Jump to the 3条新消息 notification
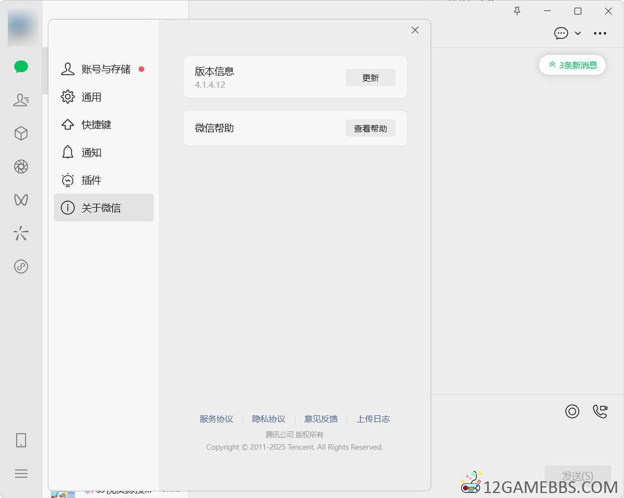Viewport: 624px width, 498px height. pyautogui.click(x=572, y=65)
